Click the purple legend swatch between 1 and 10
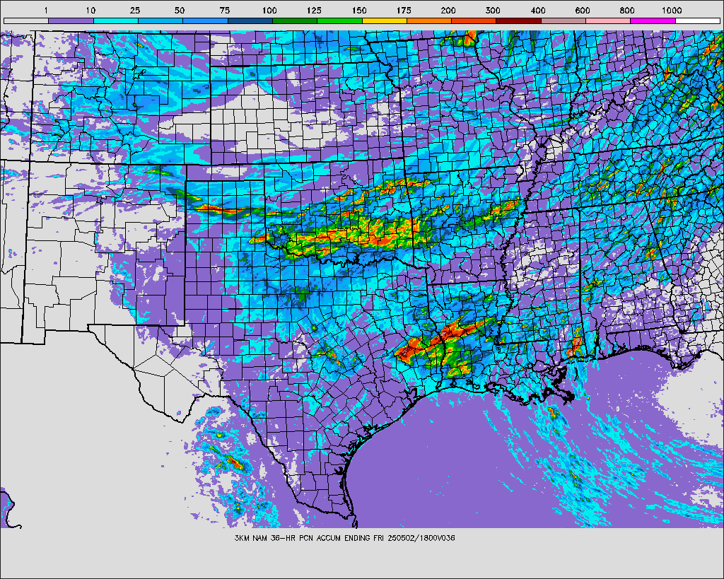 click(x=71, y=21)
